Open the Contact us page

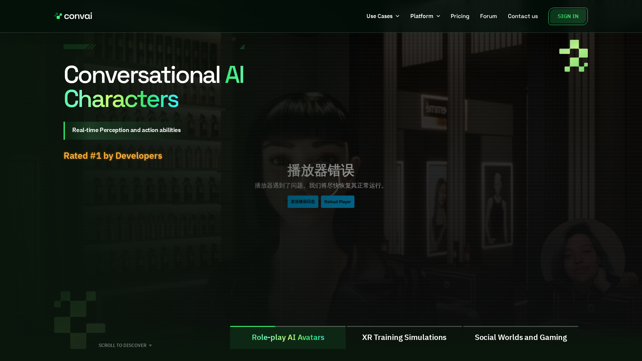click(523, 16)
